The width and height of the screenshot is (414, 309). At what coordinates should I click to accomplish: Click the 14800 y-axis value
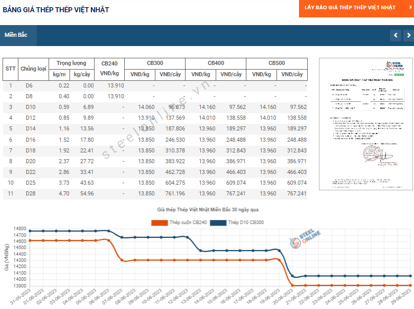tap(20, 229)
